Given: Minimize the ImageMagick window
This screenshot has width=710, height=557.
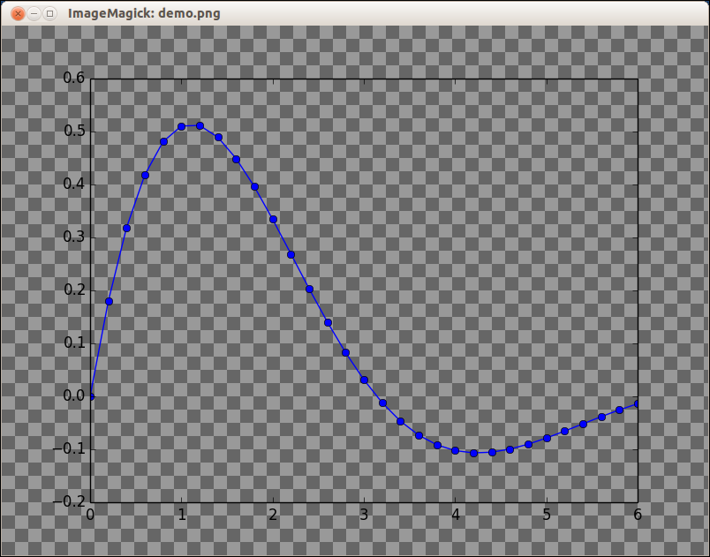Looking at the screenshot, I should point(34,13).
